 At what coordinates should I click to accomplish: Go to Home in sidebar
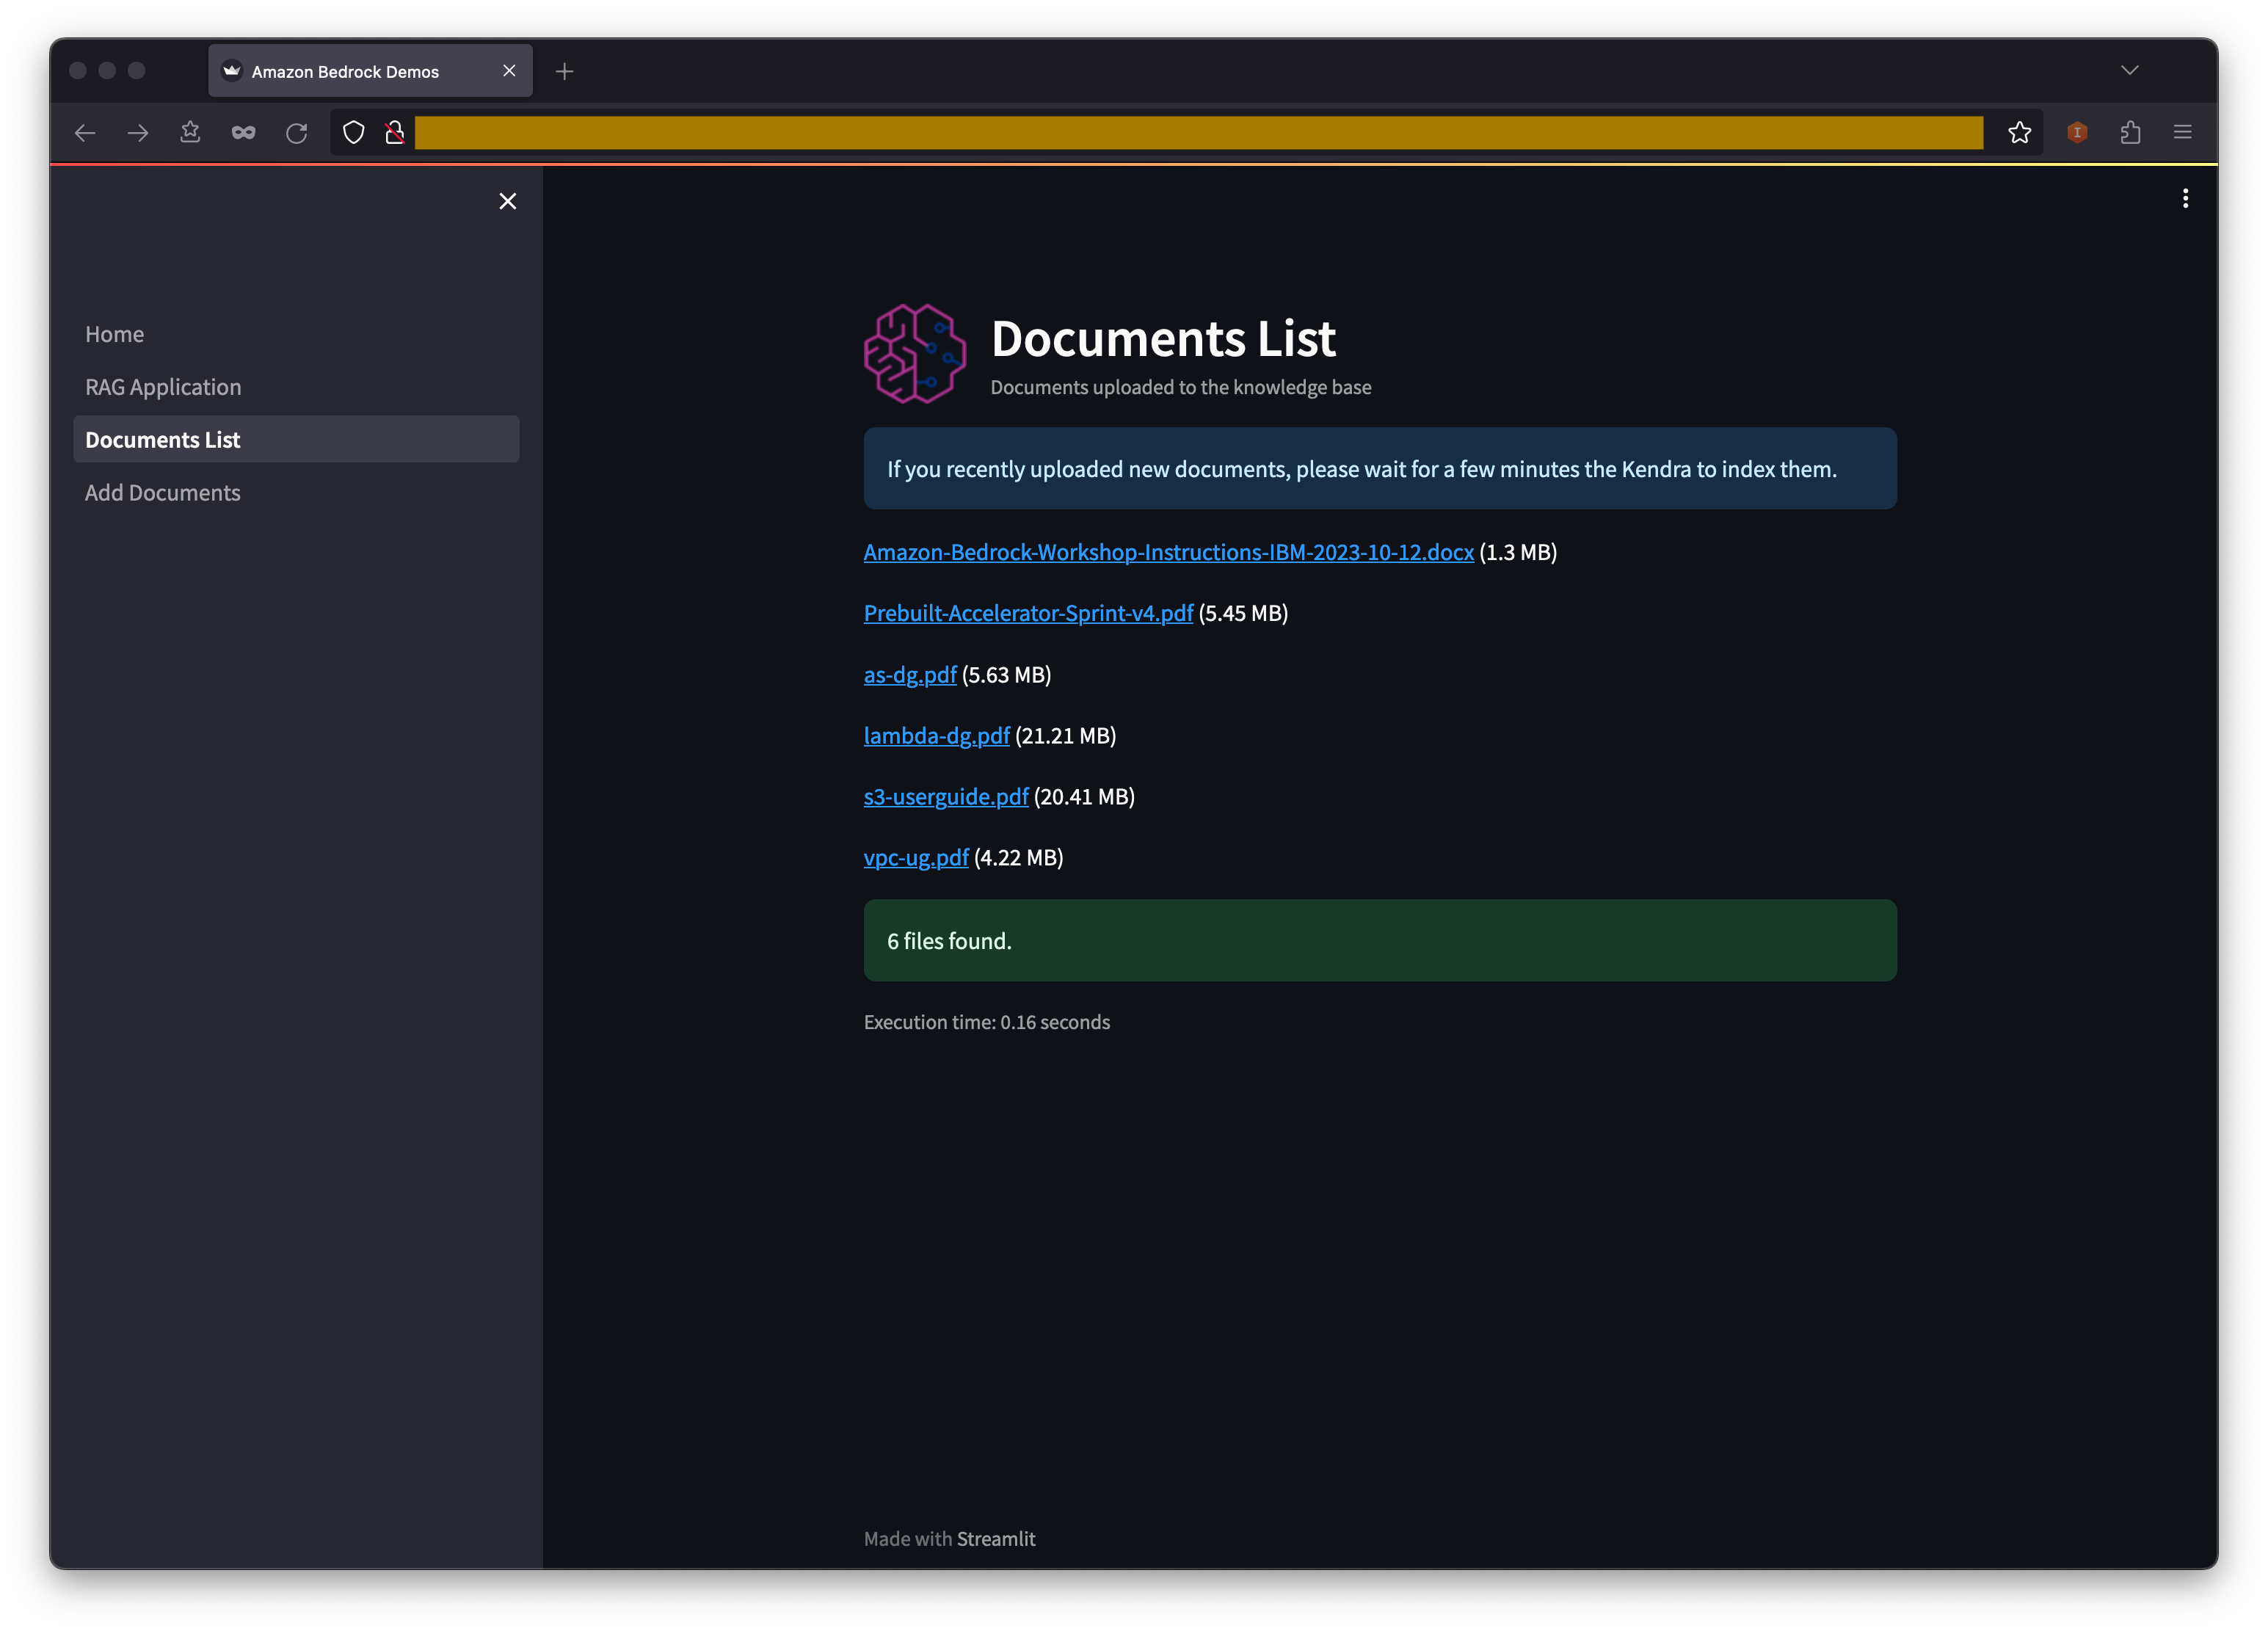click(115, 334)
